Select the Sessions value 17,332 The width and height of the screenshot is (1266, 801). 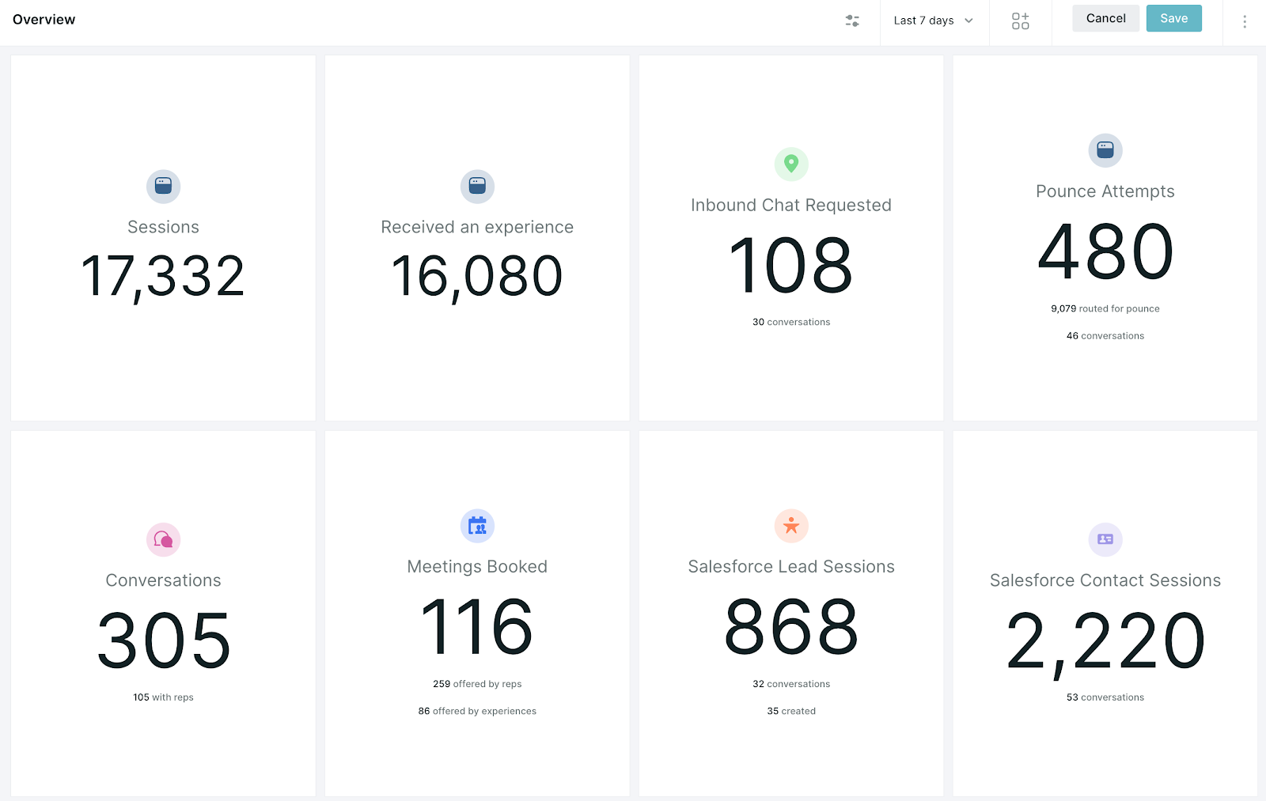coord(164,278)
